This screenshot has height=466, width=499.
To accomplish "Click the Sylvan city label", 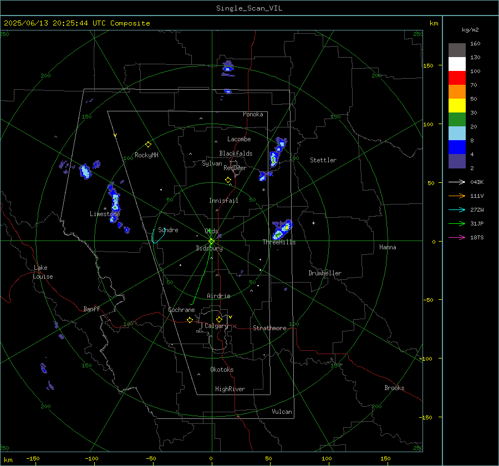I will tap(212, 163).
